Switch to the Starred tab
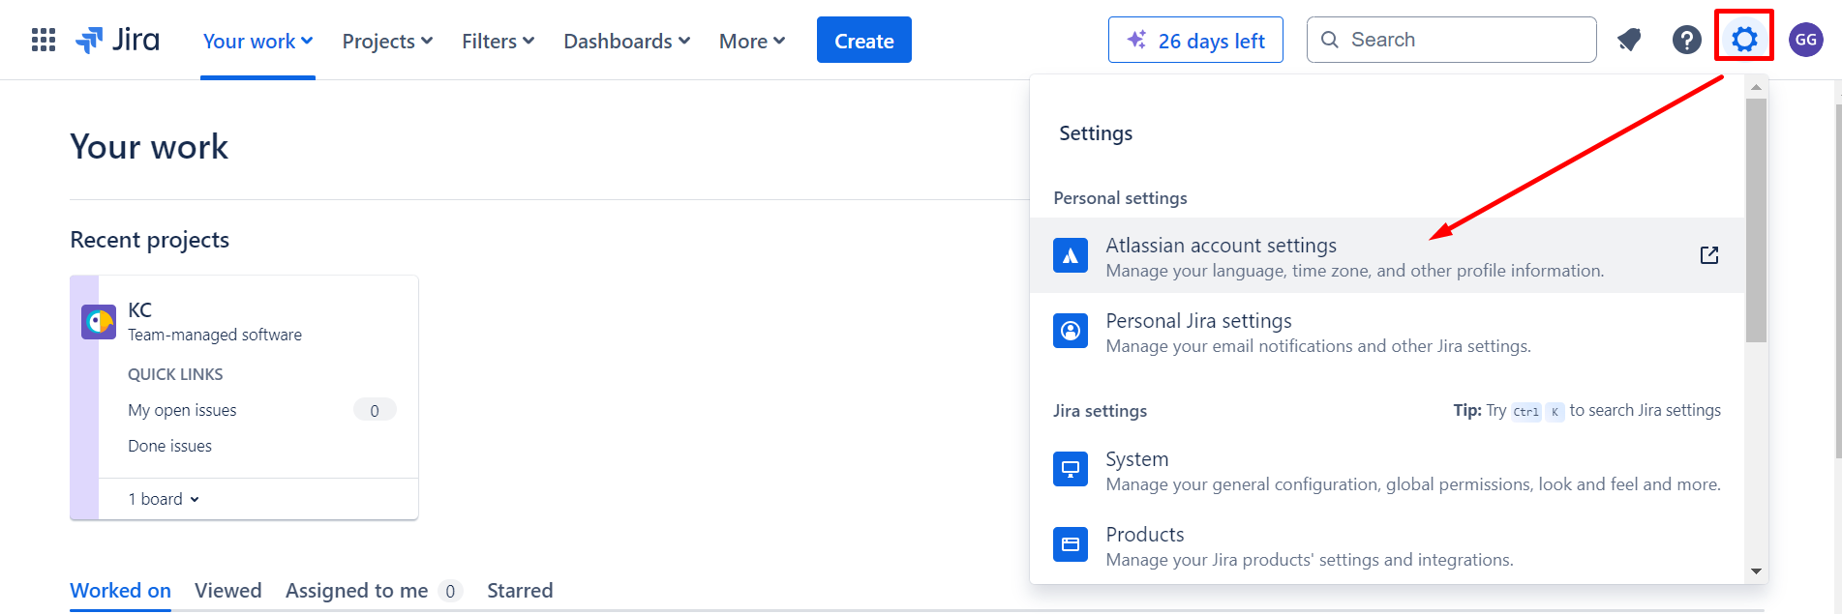Screen dimensions: 1842x614 [x=520, y=591]
